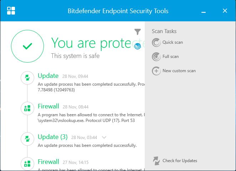
Task: Click the Full scan radar icon
Action: tap(156, 57)
